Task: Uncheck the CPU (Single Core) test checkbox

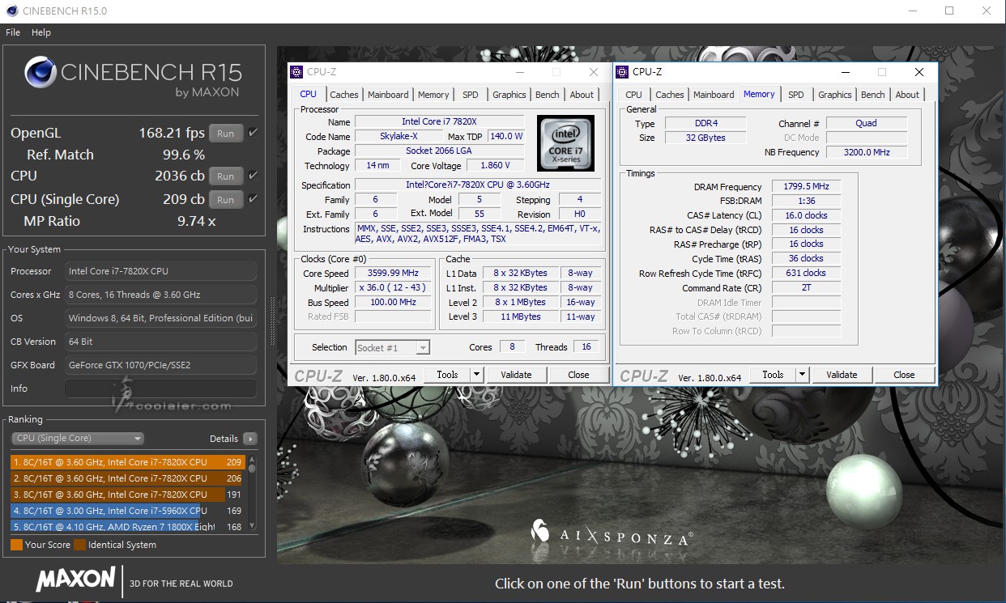Action: tap(254, 199)
